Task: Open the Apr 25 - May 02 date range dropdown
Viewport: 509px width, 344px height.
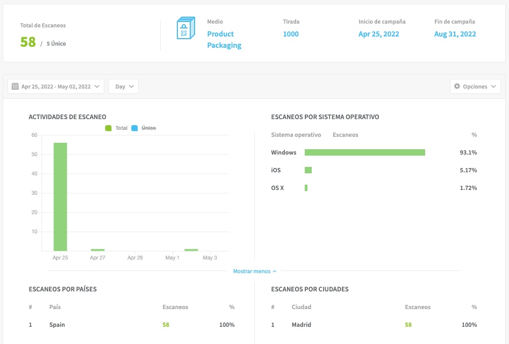Action: point(56,86)
